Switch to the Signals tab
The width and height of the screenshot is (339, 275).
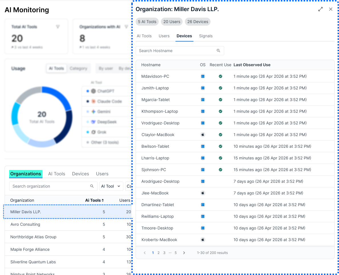click(206, 36)
